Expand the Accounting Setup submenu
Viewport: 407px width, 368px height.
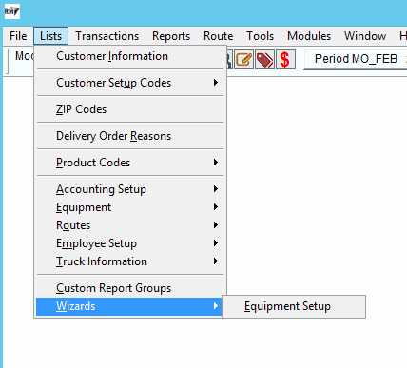click(x=130, y=189)
